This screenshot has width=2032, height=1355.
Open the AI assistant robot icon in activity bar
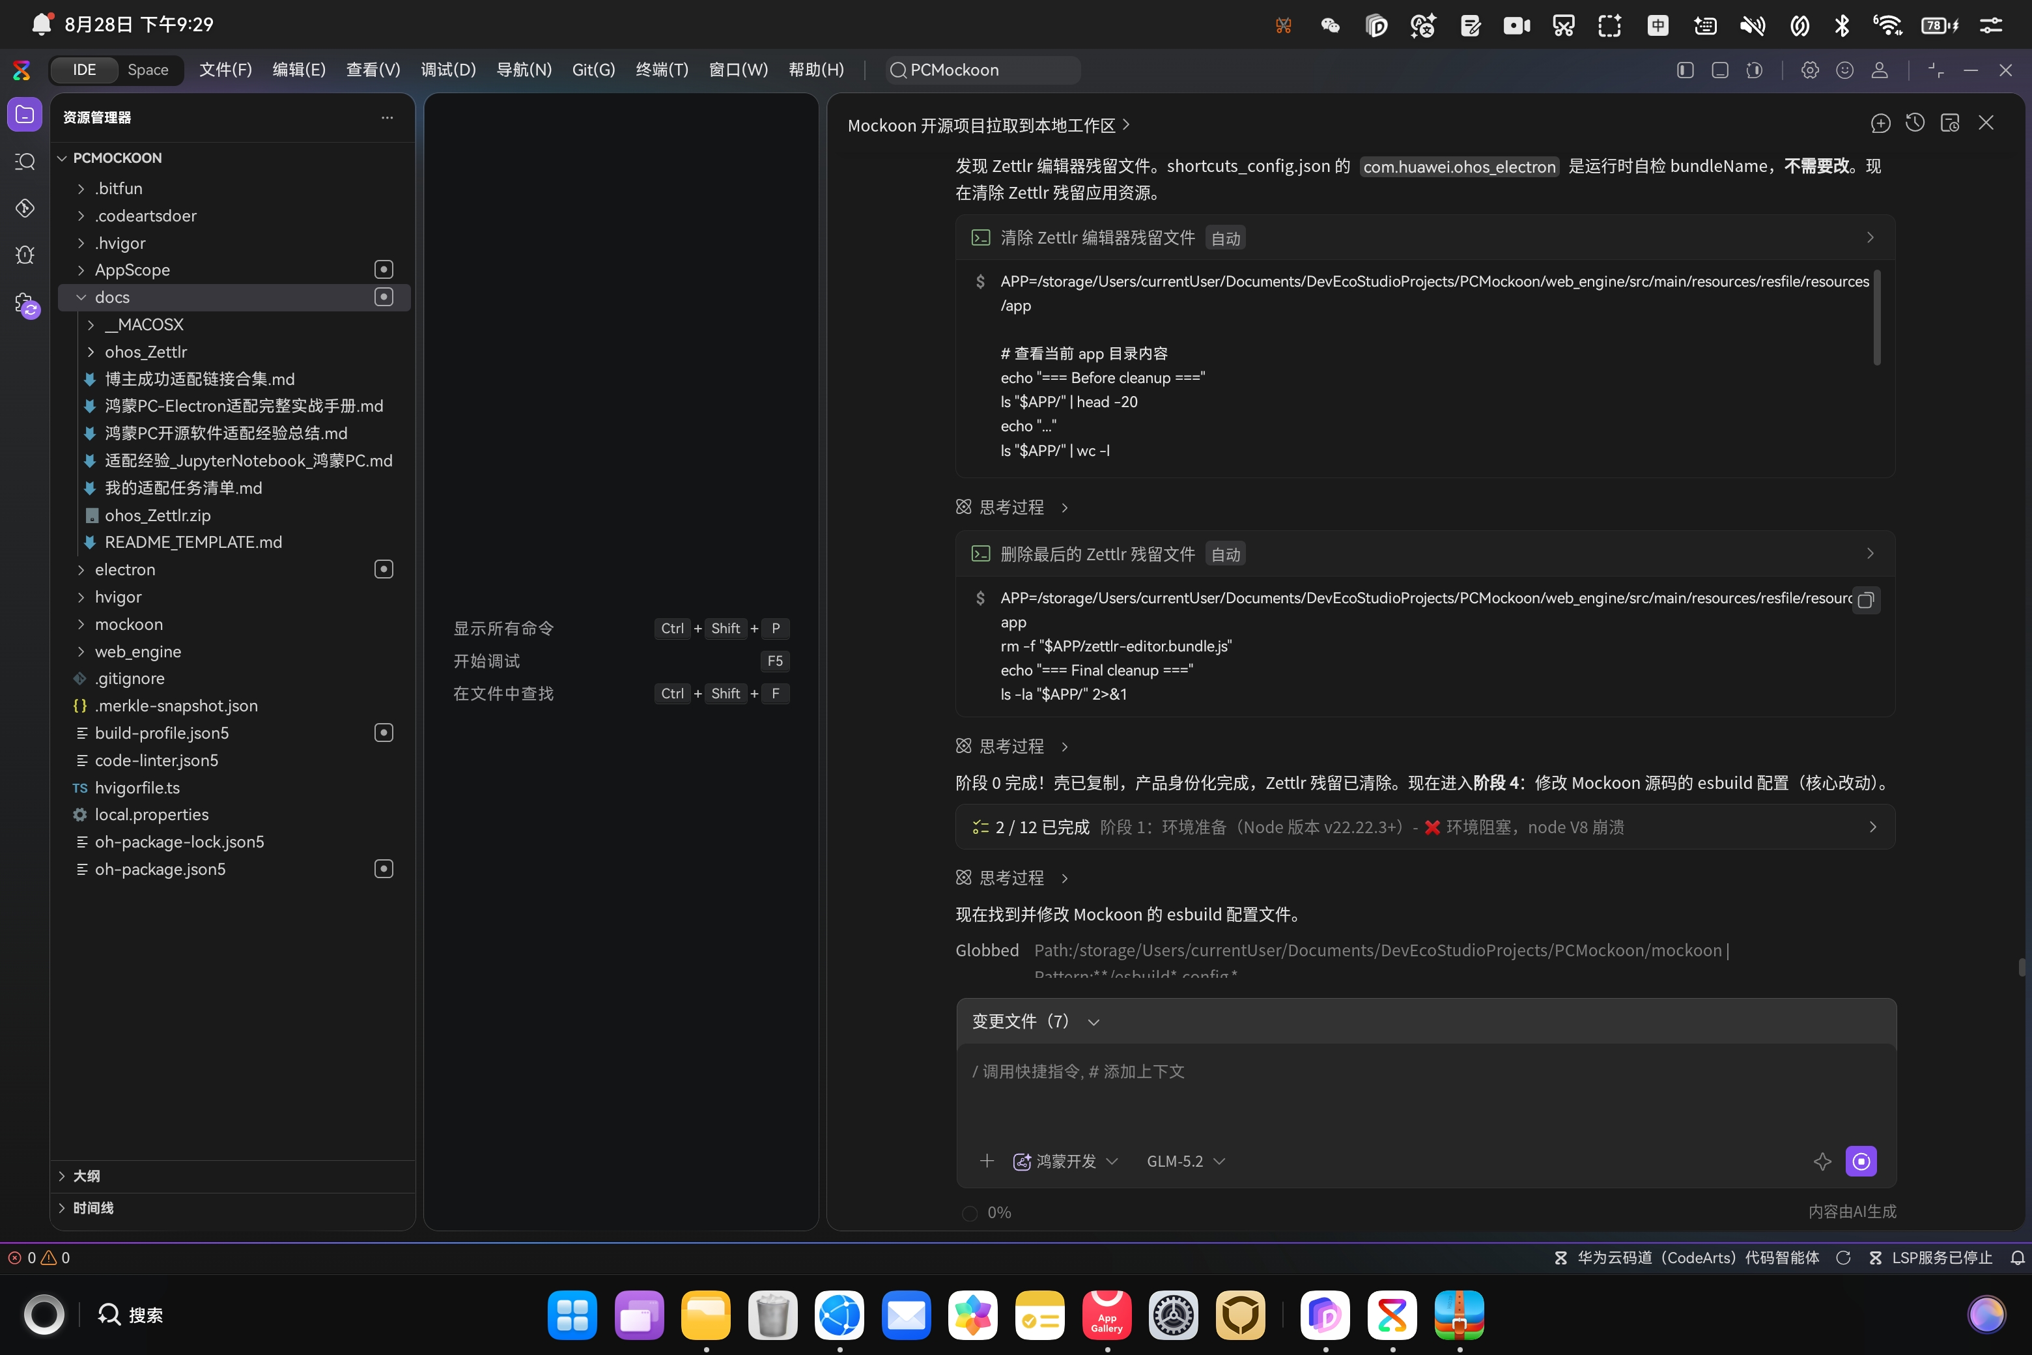(x=27, y=304)
